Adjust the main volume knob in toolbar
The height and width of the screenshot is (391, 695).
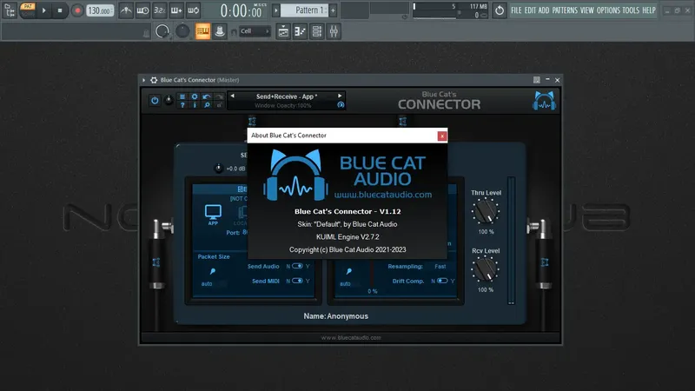point(162,31)
